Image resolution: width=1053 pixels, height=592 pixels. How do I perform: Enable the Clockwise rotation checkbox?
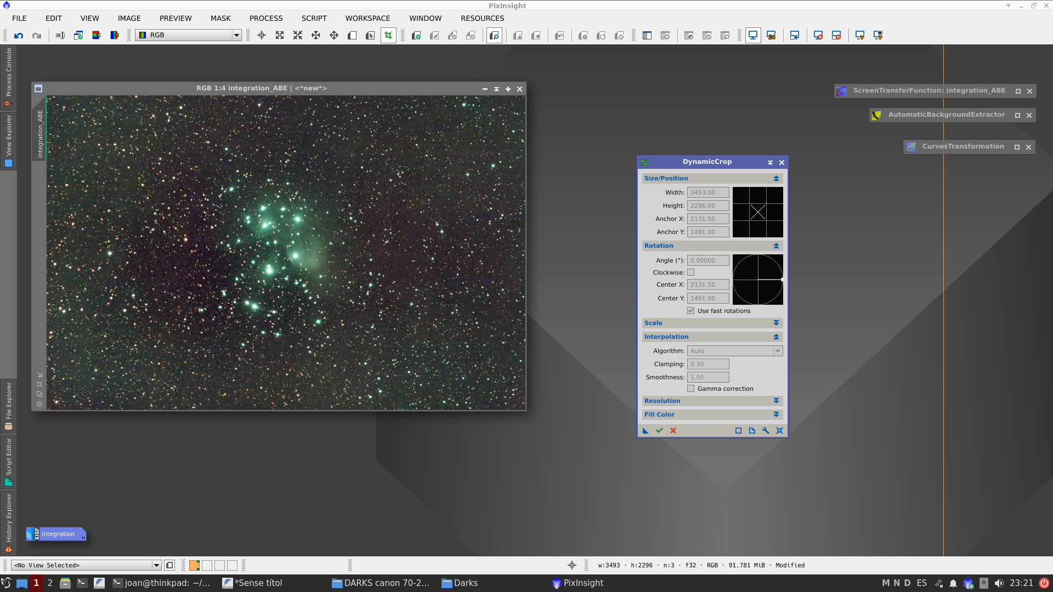(x=692, y=272)
